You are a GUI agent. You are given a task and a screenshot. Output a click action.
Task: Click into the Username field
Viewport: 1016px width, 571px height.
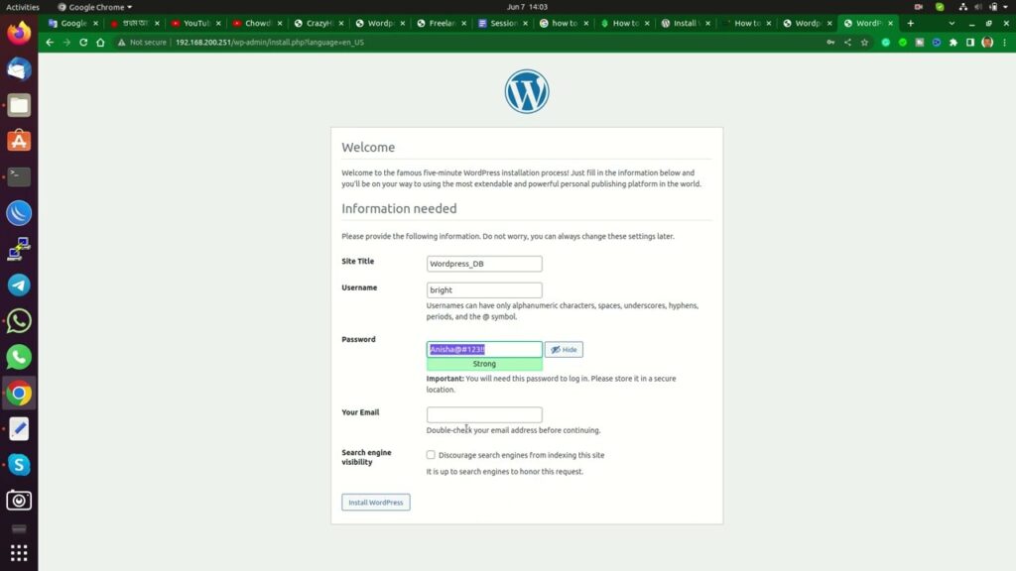484,290
